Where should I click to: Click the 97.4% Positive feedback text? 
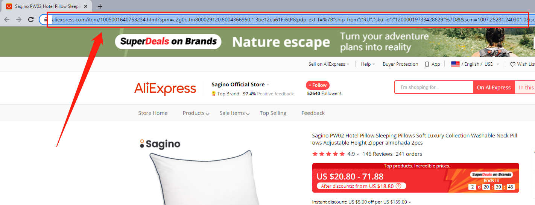pos(268,94)
